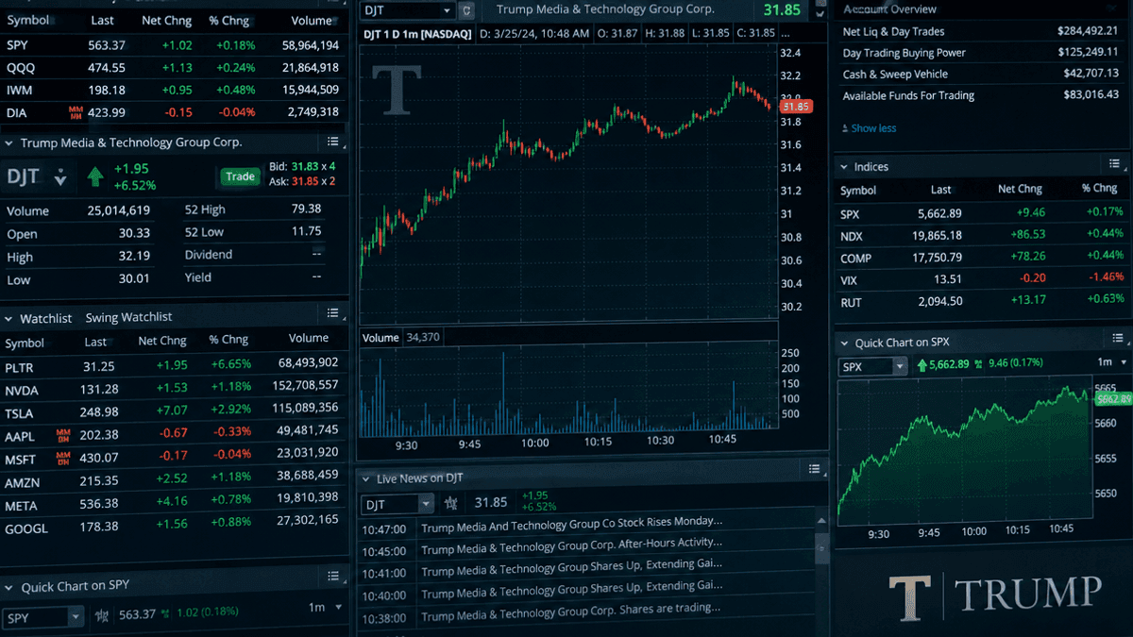This screenshot has width=1133, height=637.
Task: Collapse the Watchlist panel
Action: pos(8,319)
